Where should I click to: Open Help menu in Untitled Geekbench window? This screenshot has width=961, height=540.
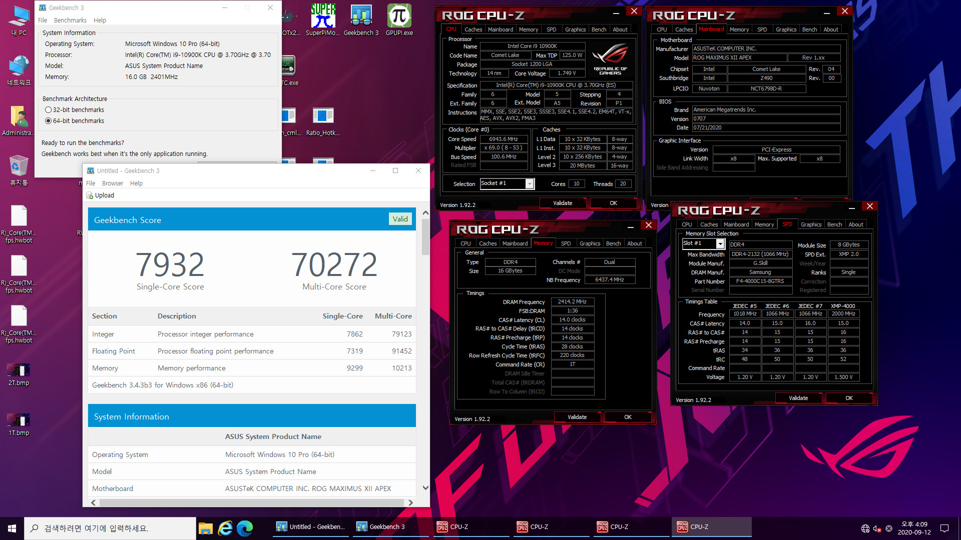[136, 183]
